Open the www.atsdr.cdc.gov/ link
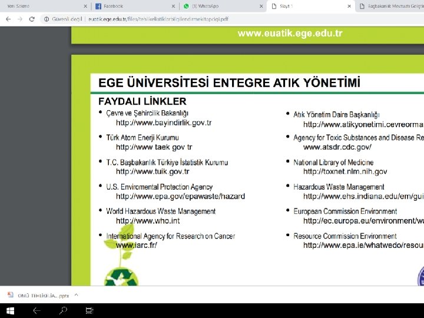424x318 pixels. [337, 147]
